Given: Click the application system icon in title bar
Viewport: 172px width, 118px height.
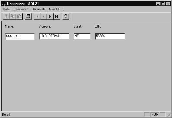Looking at the screenshot, I should tap(4, 3).
